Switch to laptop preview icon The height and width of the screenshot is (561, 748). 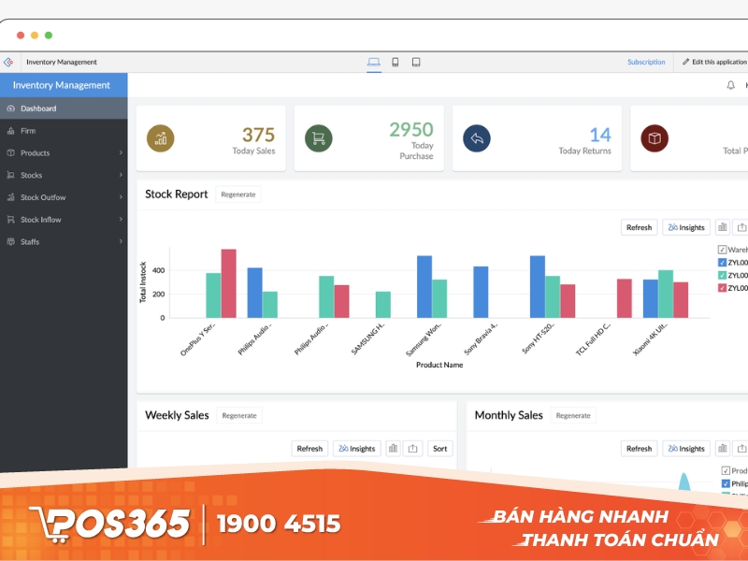click(374, 62)
